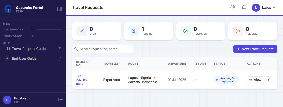Click the Gapuraku Portal logo
The image size is (283, 107).
click(8, 9)
